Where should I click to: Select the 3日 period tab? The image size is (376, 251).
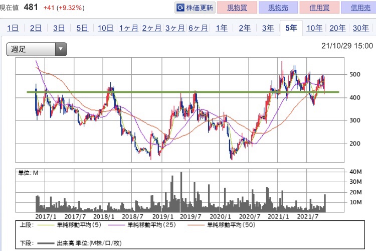click(x=59, y=28)
